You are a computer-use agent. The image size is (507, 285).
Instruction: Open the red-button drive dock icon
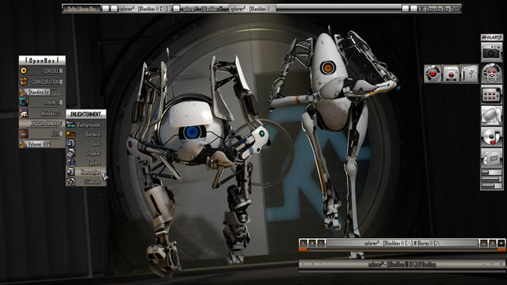pyautogui.click(x=452, y=74)
